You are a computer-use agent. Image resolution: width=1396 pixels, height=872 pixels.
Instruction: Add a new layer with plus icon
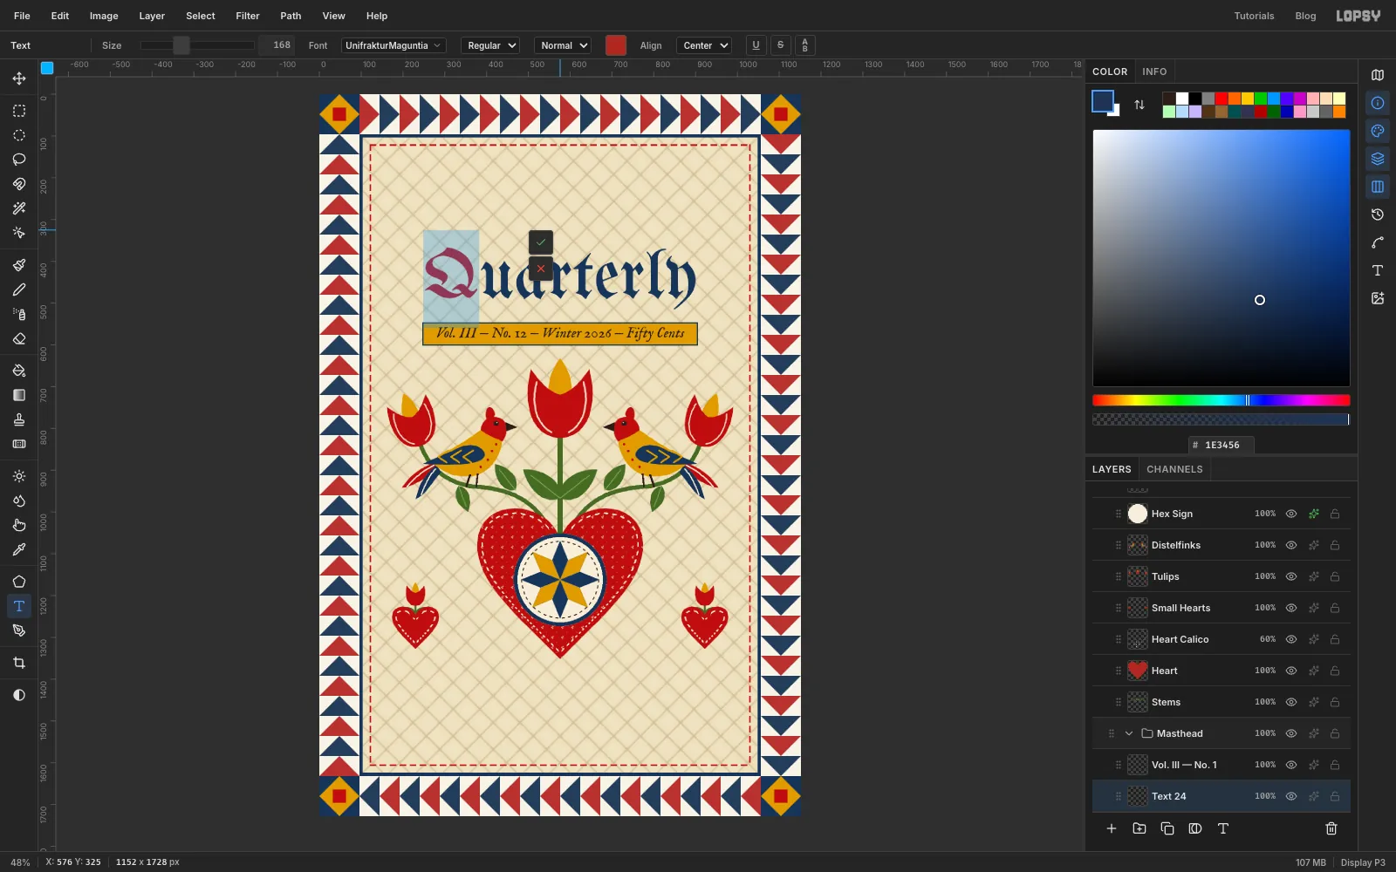(x=1112, y=828)
